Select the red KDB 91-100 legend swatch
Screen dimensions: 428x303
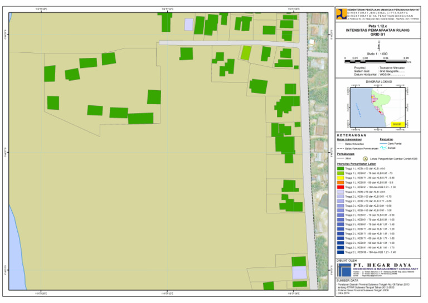point(341,188)
